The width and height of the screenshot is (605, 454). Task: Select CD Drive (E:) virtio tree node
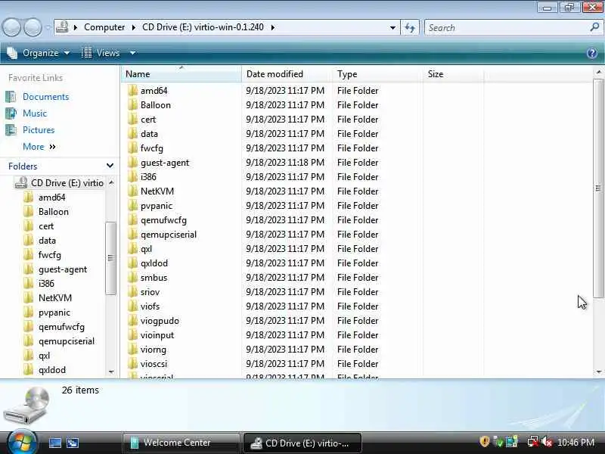tap(67, 182)
